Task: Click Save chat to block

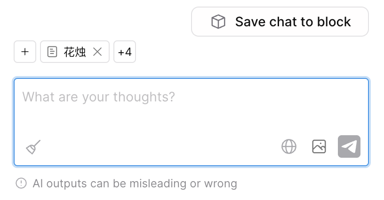Action: click(280, 22)
